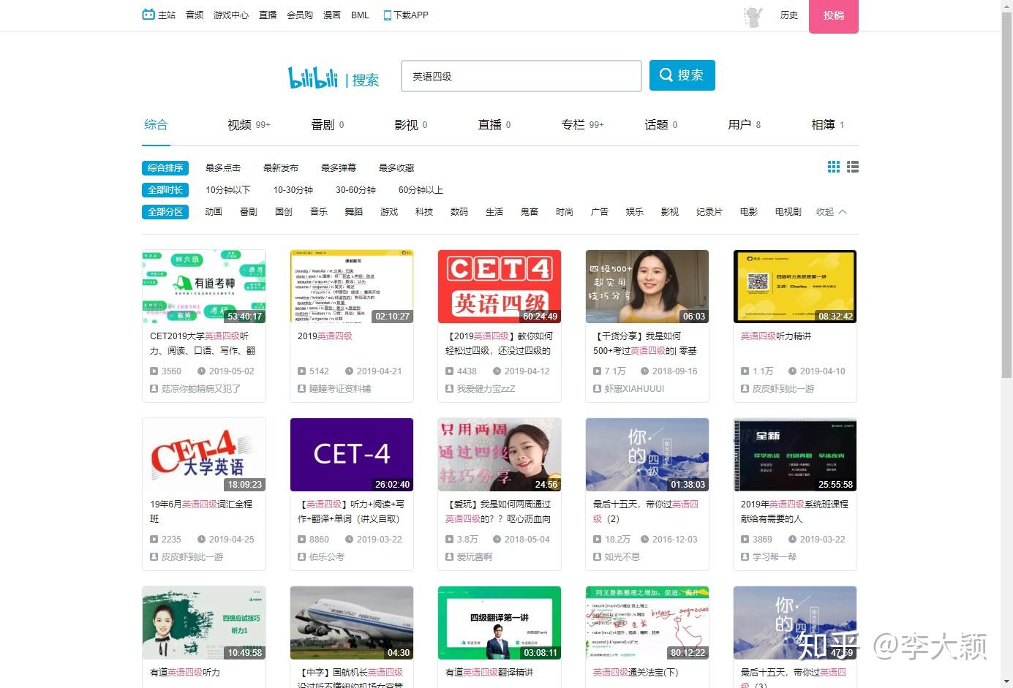Open video title 英语四级通关法宝(下)
Screen dimensions: 1013x688
(x=636, y=673)
